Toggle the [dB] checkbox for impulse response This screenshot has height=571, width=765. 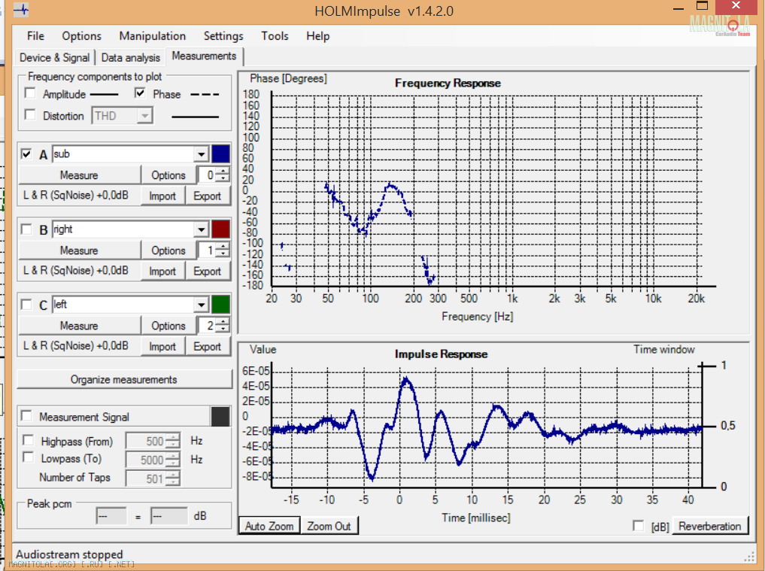[x=638, y=526]
